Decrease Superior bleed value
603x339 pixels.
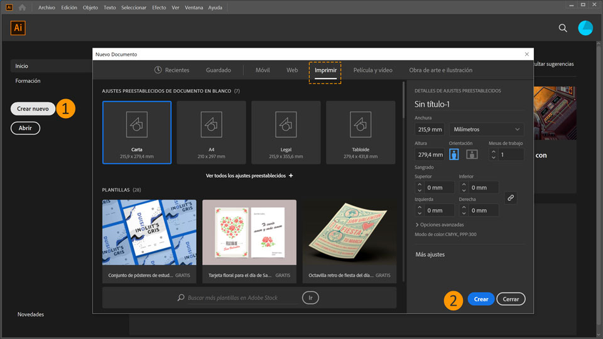click(x=420, y=190)
